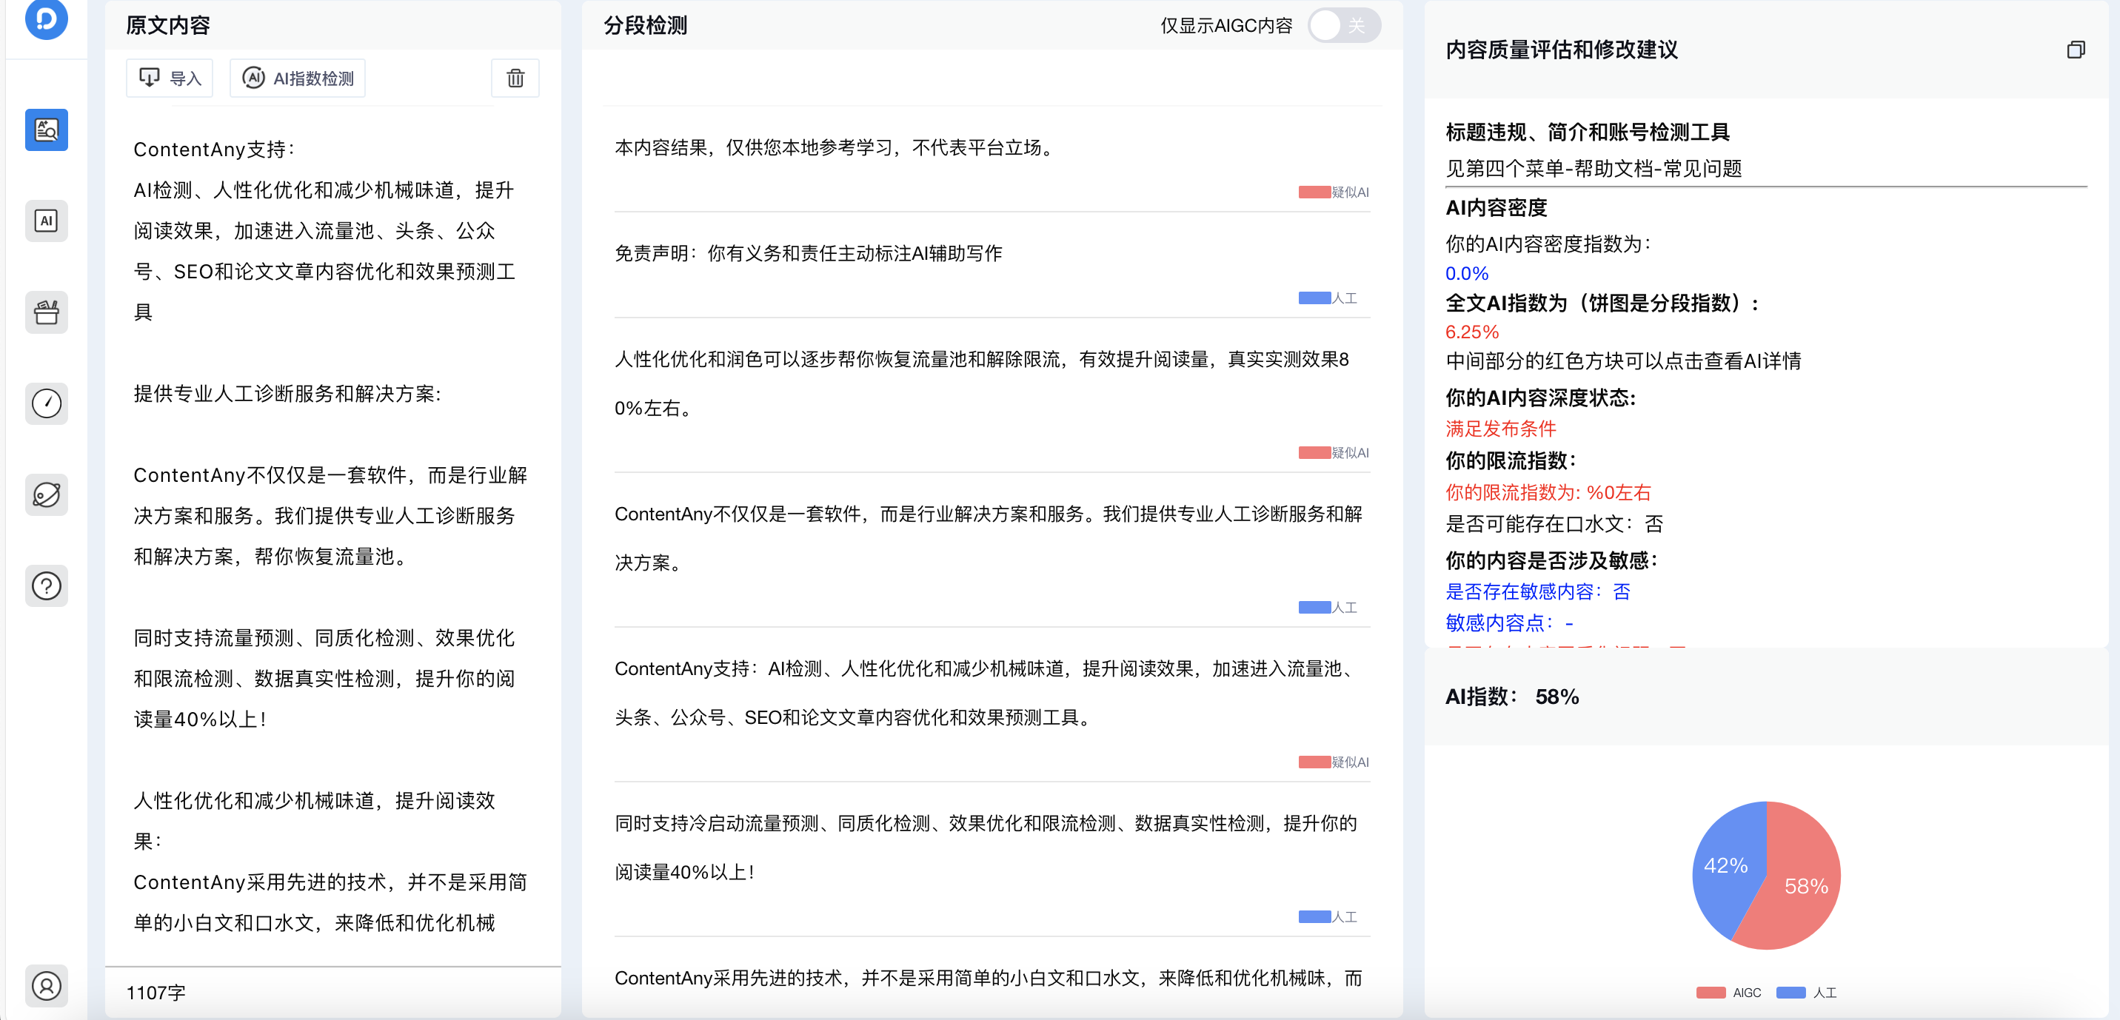Click the trash icon to clear original text
Screen dimensions: 2120x1020
(515, 77)
